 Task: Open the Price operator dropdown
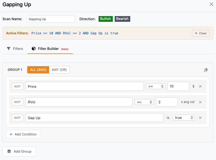point(156,86)
